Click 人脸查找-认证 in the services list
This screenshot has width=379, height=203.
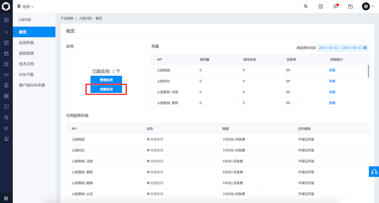[x=82, y=194]
